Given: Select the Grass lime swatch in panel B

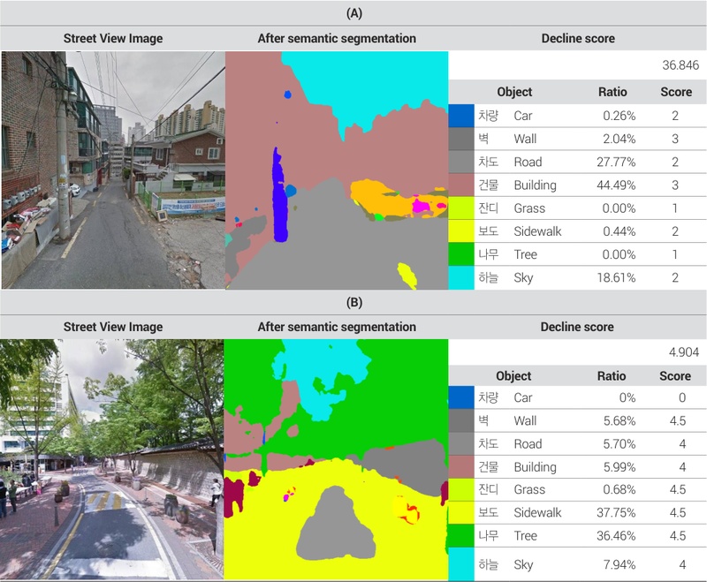Looking at the screenshot, I should [x=461, y=489].
